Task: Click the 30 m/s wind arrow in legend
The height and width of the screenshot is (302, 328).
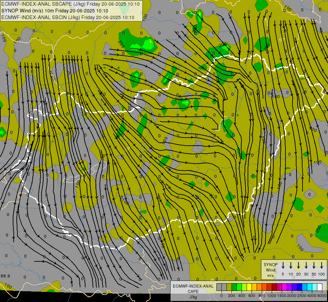Action: [x=306, y=265]
